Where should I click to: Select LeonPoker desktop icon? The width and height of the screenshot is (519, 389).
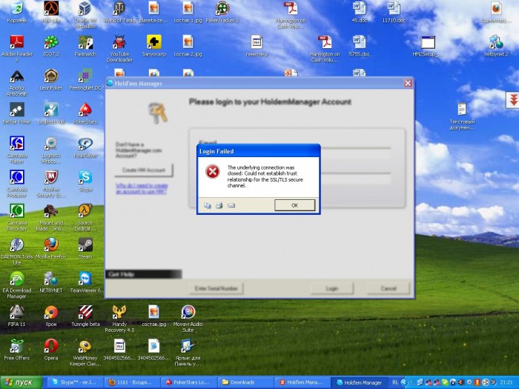click(x=51, y=80)
